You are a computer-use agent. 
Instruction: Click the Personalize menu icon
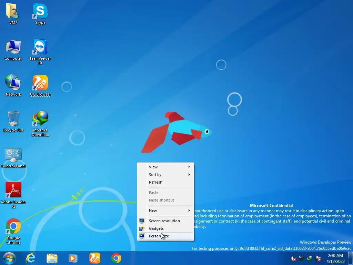click(142, 236)
